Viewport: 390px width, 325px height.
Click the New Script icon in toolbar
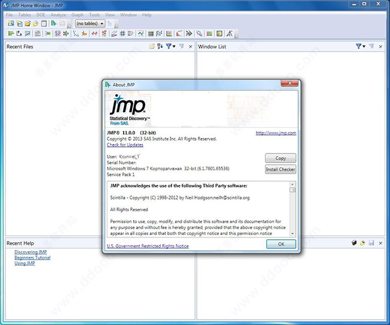pos(19,23)
